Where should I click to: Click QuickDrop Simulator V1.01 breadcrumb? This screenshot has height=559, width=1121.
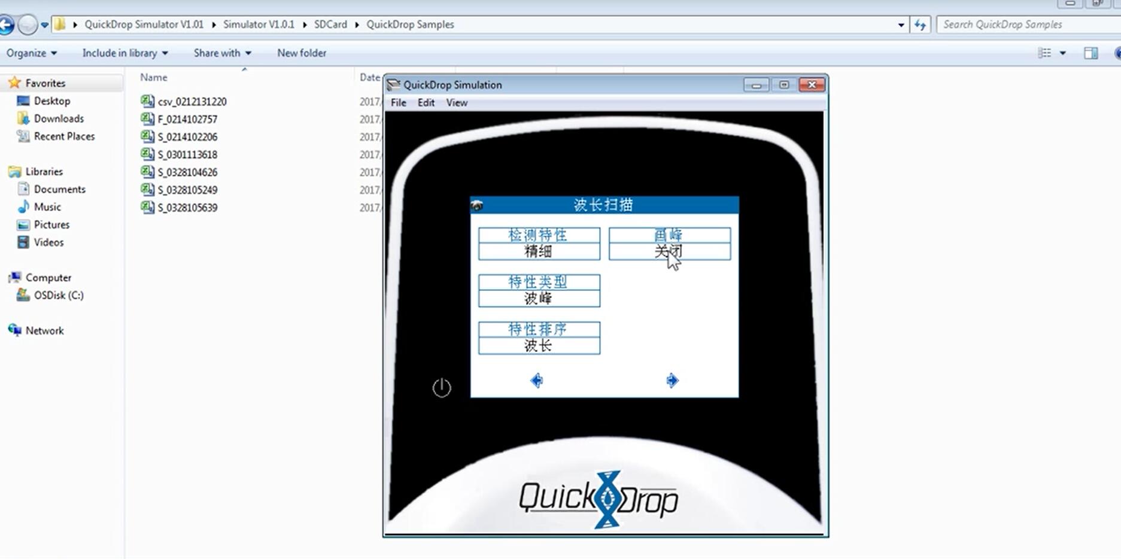coord(144,25)
